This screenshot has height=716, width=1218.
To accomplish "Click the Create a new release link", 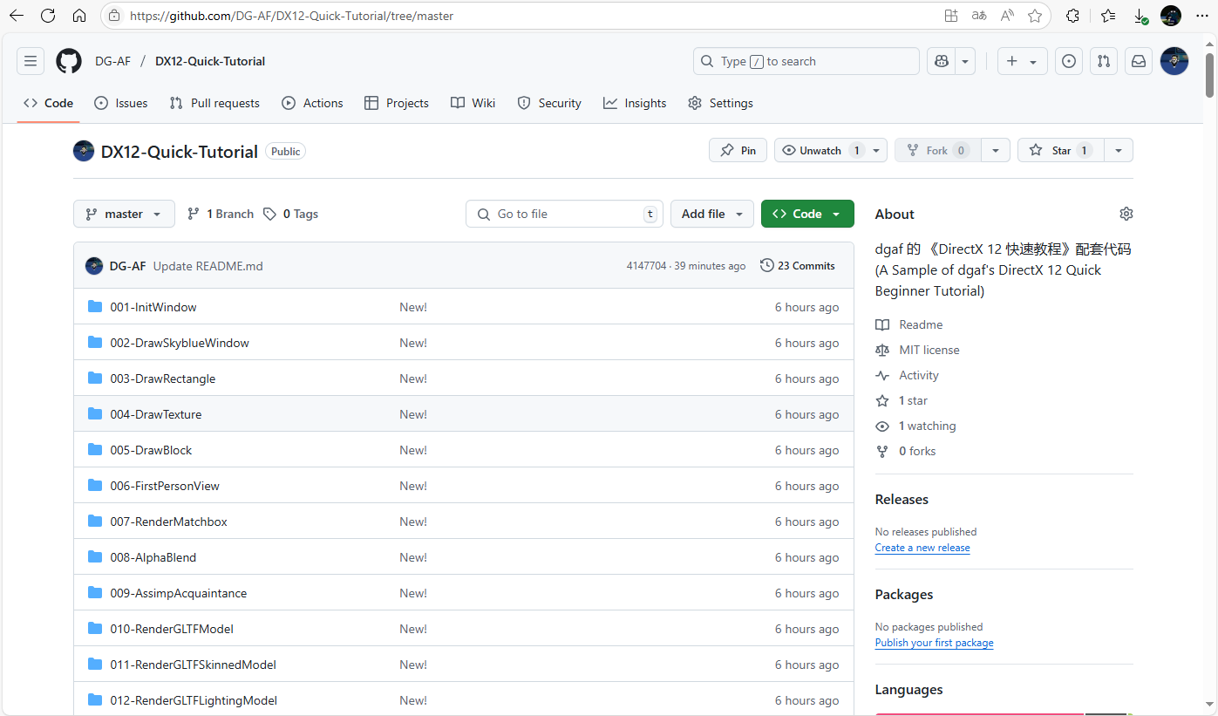I will pyautogui.click(x=922, y=548).
